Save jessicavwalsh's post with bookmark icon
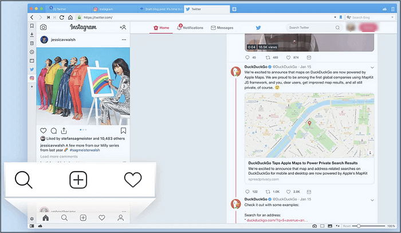The image size is (401, 233). coord(123,131)
